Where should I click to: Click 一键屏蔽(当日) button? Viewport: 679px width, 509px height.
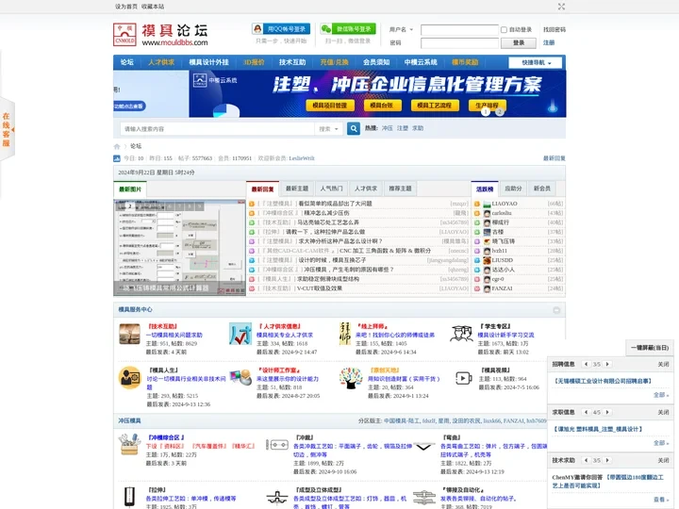point(649,348)
